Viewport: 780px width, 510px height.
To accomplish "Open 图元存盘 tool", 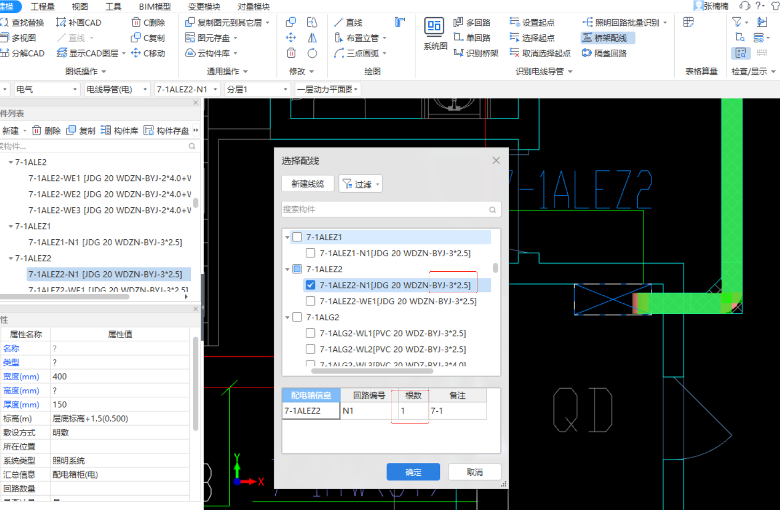I will point(211,38).
